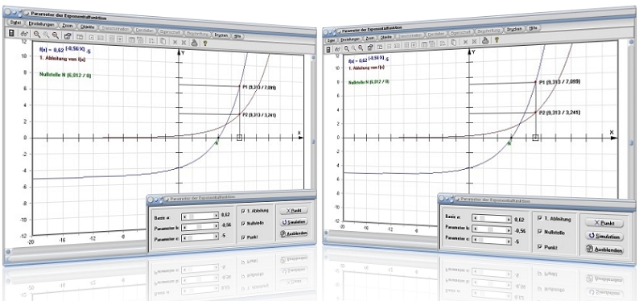Click the printer icon in left window toolbar
Image resolution: width=639 pixels, height=301 pixels.
(x=194, y=43)
